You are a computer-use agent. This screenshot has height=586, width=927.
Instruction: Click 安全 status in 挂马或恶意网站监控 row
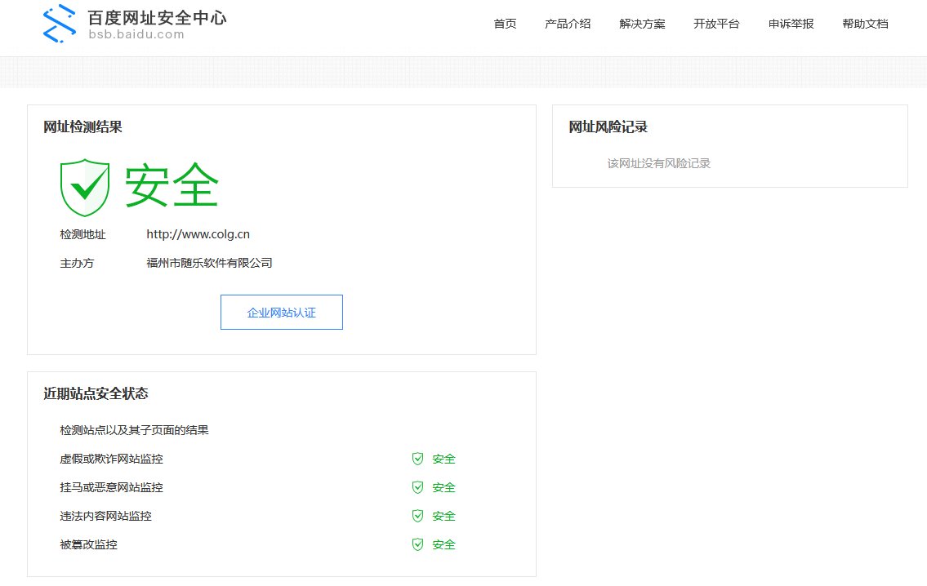click(444, 487)
